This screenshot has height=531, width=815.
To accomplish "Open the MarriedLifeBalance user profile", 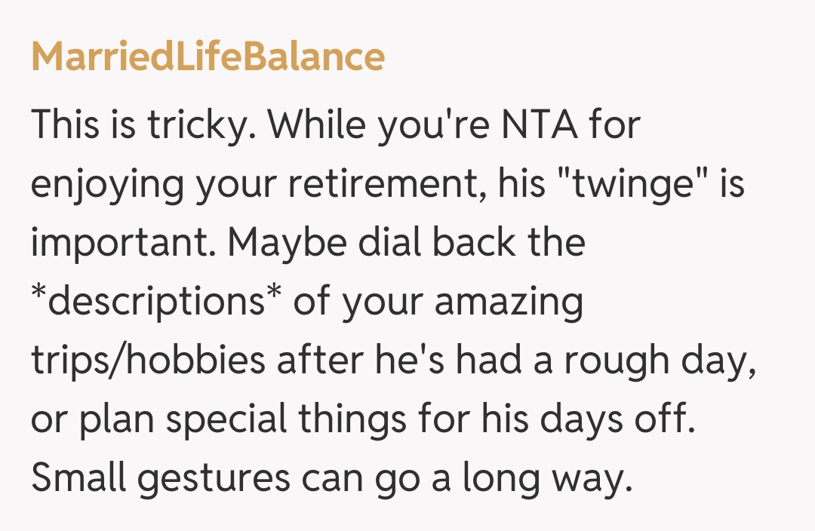I will pyautogui.click(x=208, y=58).
